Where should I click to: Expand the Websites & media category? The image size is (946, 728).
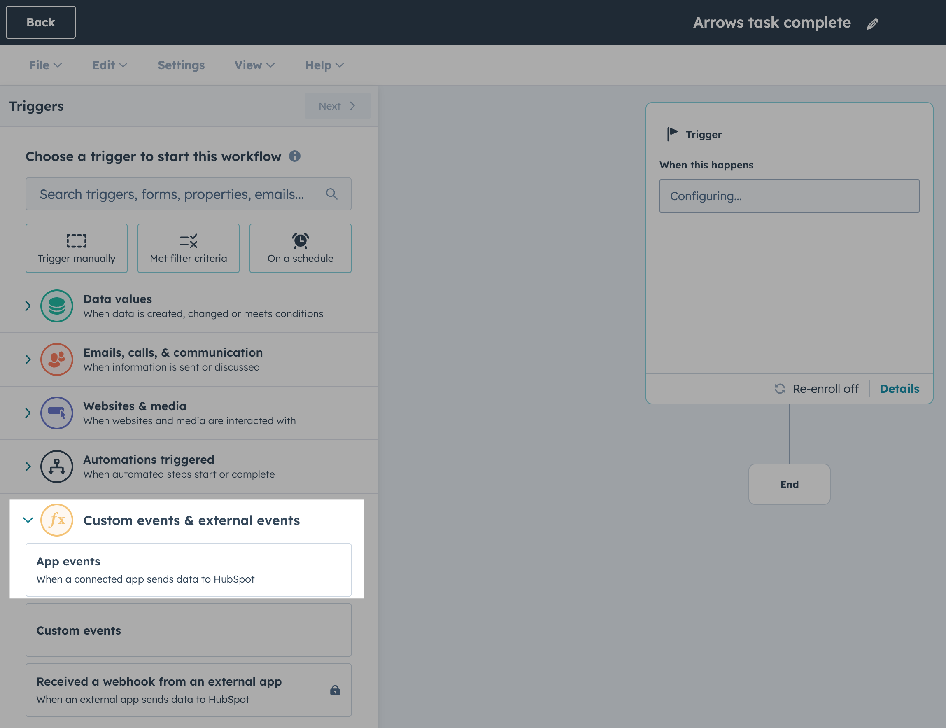click(x=28, y=413)
